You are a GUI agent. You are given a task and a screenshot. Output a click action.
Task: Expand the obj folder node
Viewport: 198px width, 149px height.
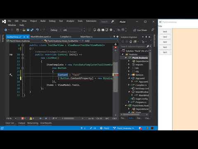pos(129,71)
